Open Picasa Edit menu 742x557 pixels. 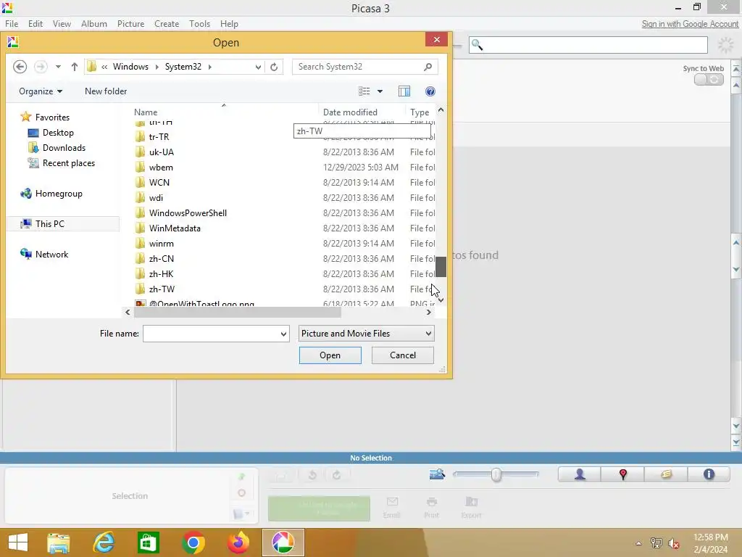tap(36, 24)
